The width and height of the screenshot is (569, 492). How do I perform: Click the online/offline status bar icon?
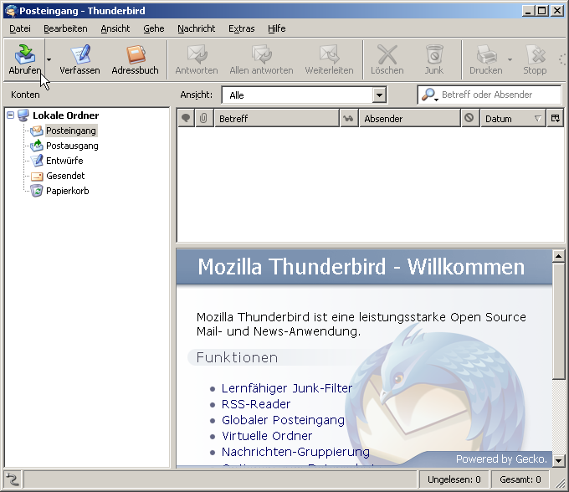coord(13,479)
